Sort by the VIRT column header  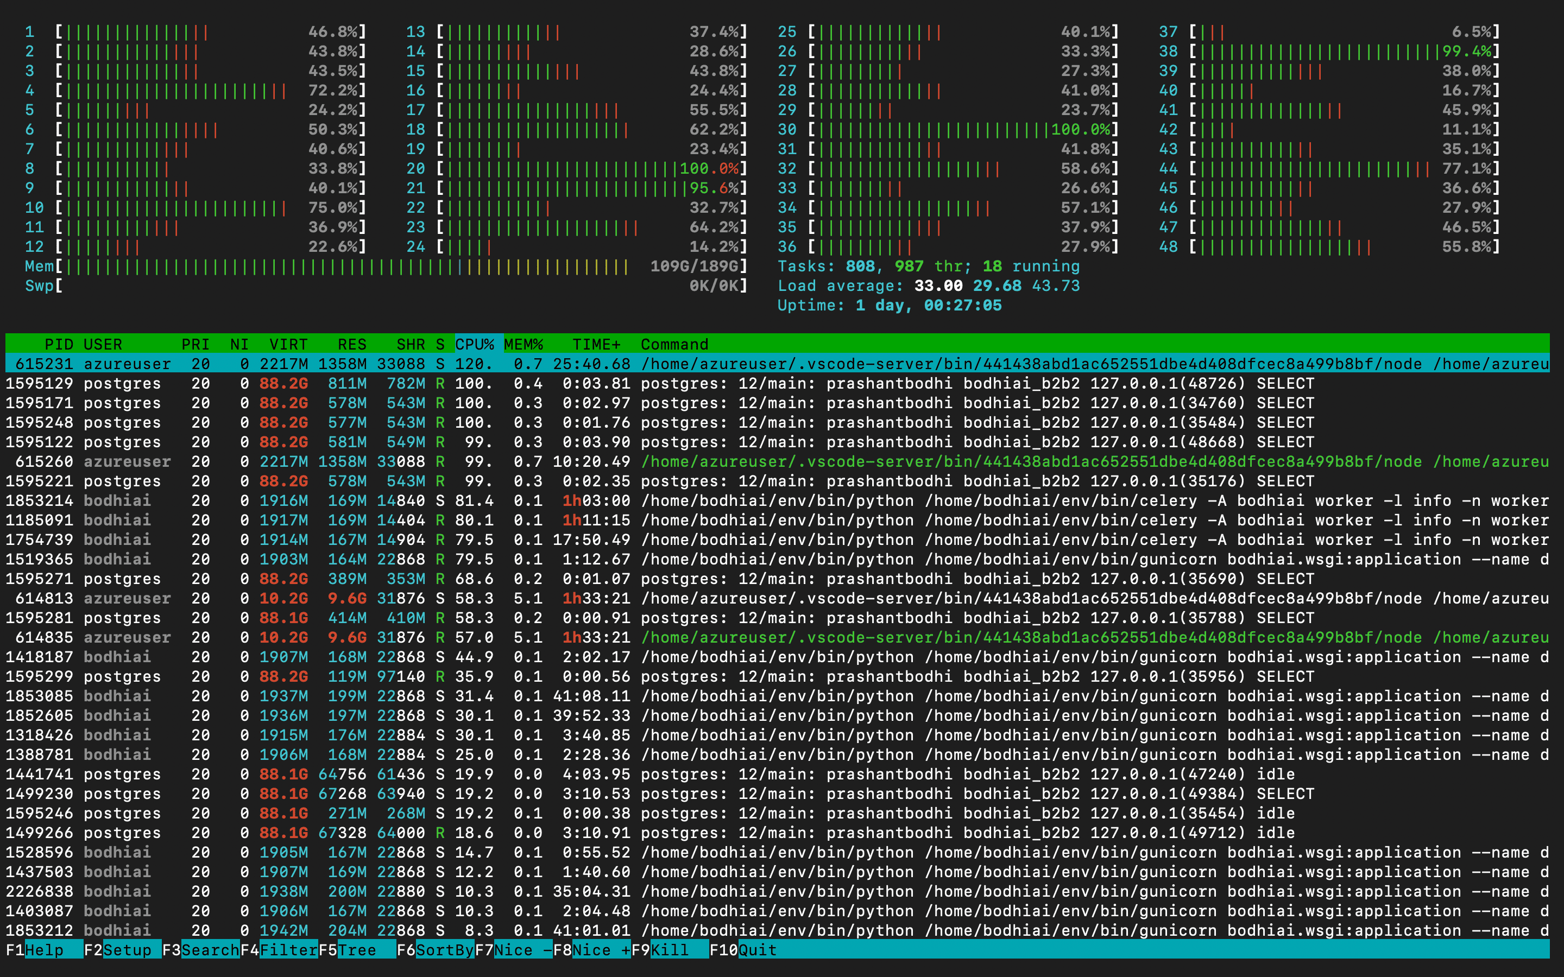tap(288, 345)
